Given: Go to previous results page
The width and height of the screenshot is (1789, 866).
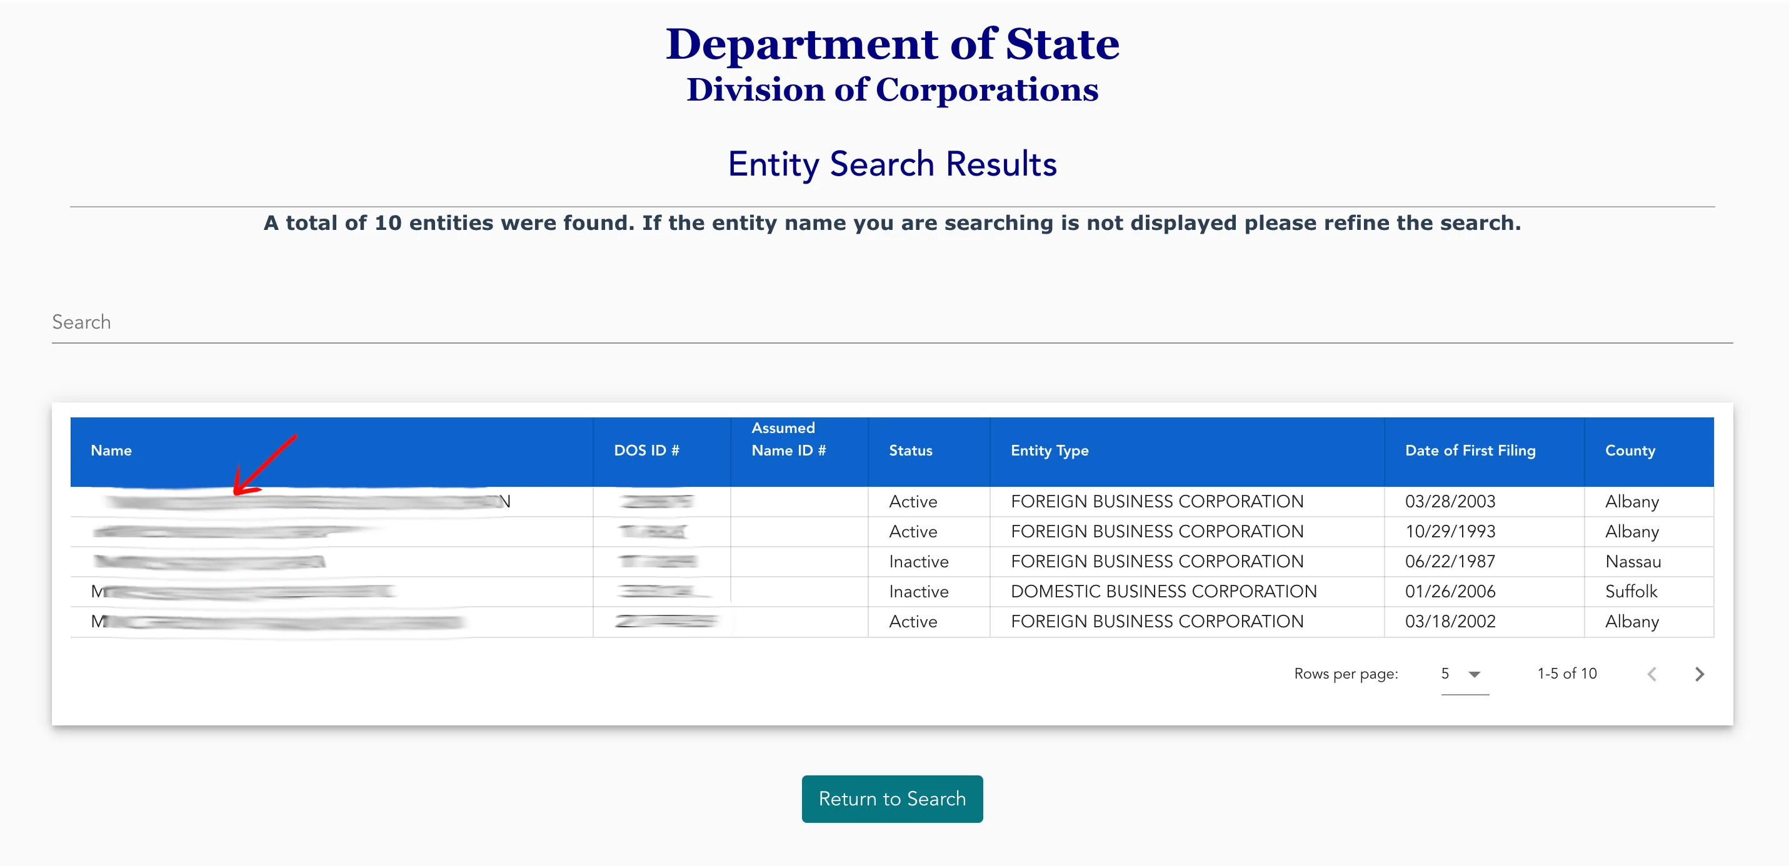Looking at the screenshot, I should pos(1652,674).
